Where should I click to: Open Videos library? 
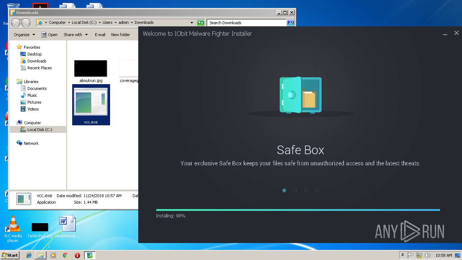33,109
